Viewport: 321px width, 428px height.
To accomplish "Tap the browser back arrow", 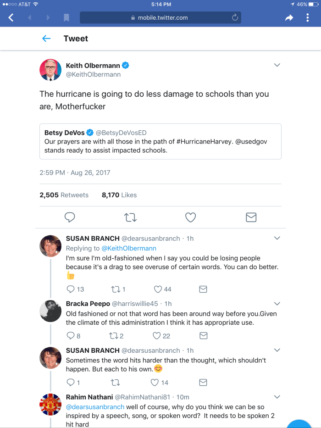I will [11, 17].
